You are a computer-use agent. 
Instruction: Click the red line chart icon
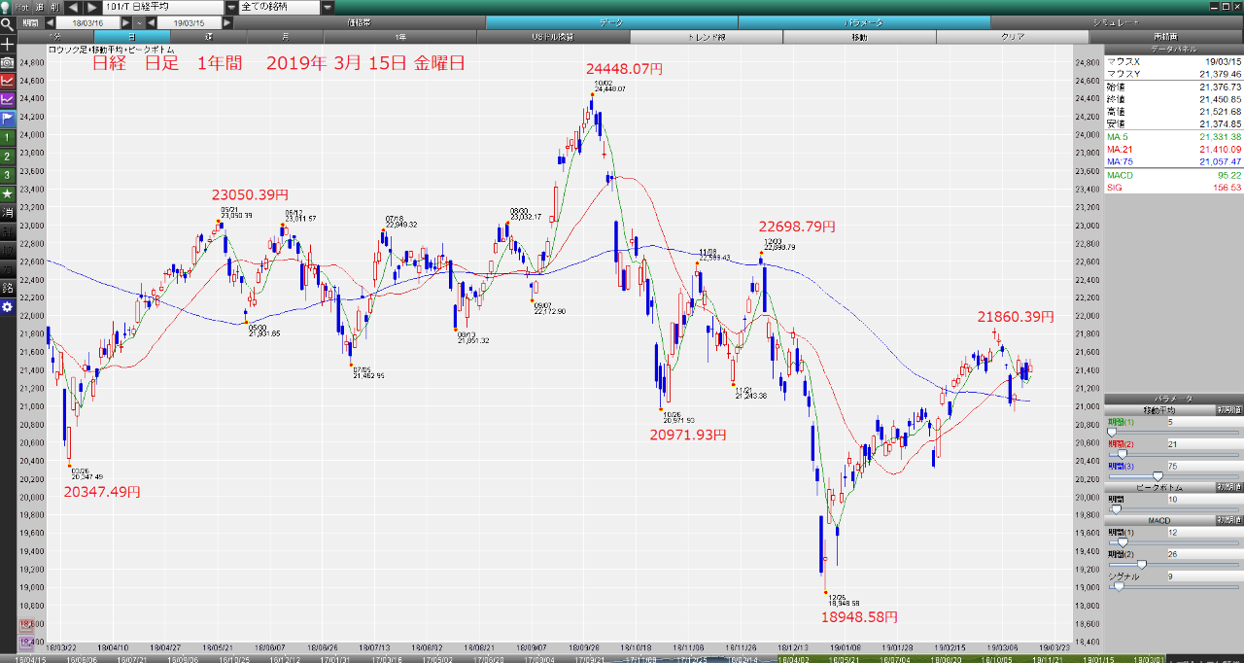click(7, 81)
